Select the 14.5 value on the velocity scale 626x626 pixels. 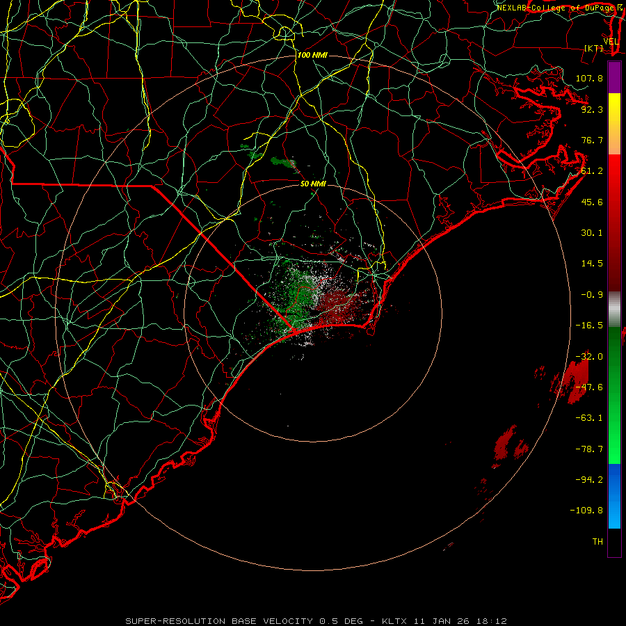coord(592,264)
